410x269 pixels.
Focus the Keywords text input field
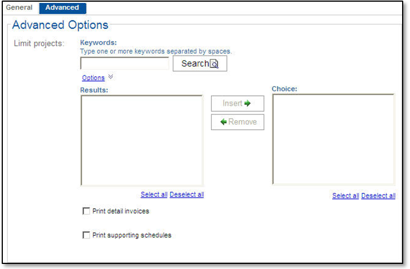pyautogui.click(x=125, y=63)
